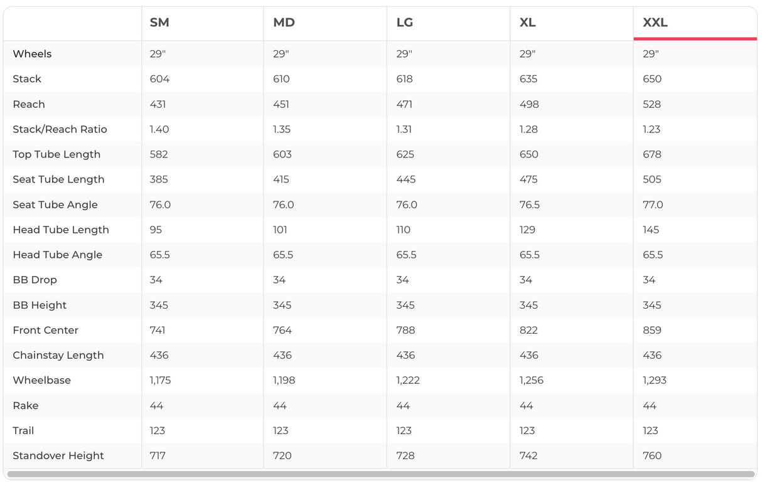
Task: Select the SM size column header
Action: [159, 23]
